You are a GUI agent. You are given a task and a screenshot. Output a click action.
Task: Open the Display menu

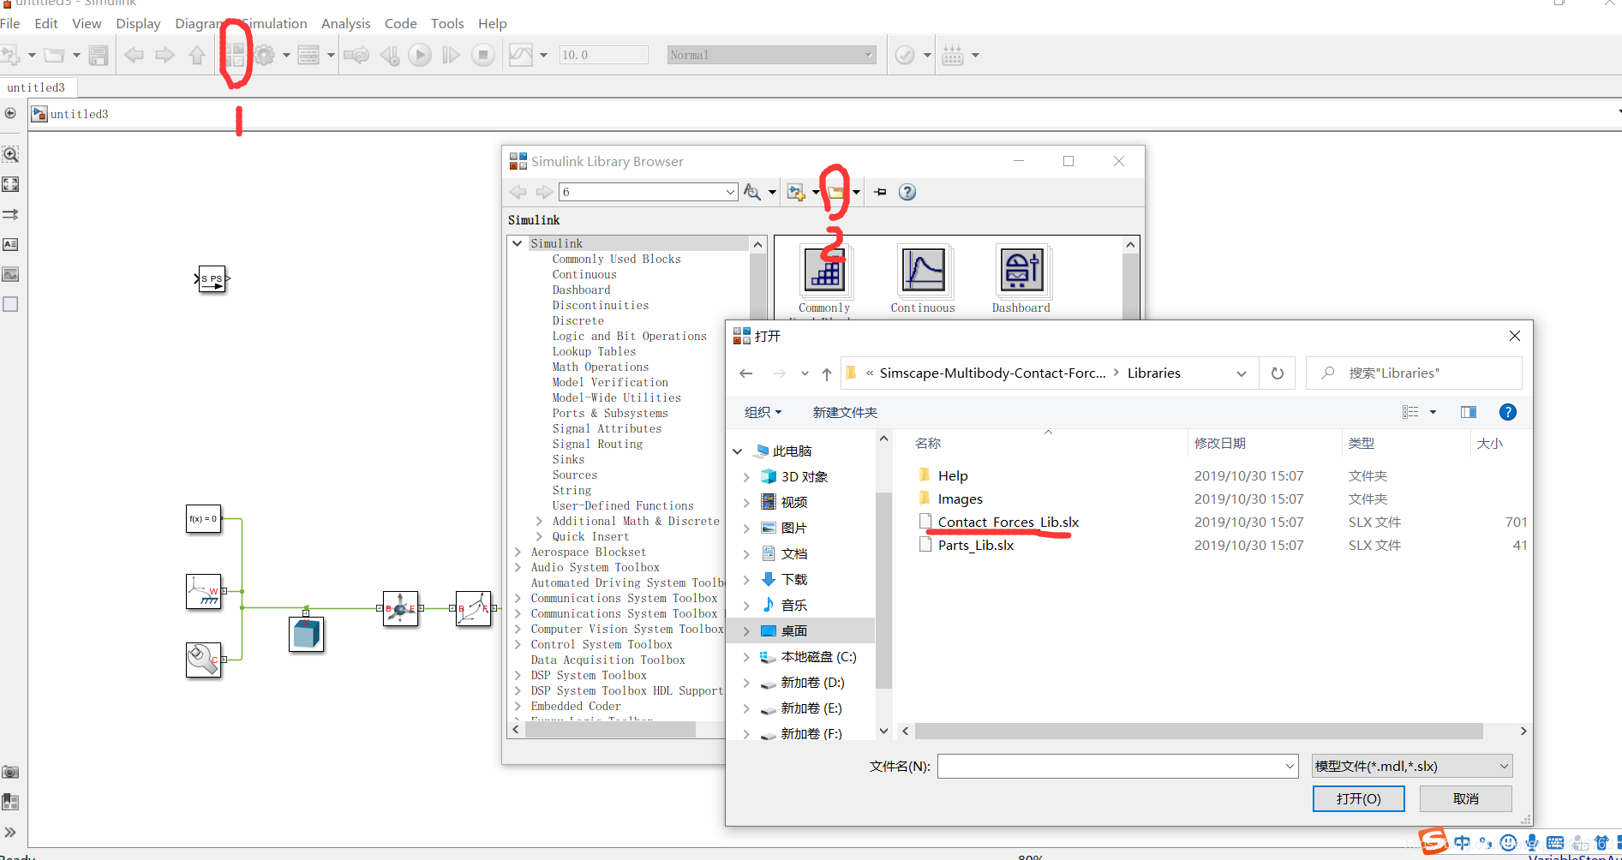point(138,23)
